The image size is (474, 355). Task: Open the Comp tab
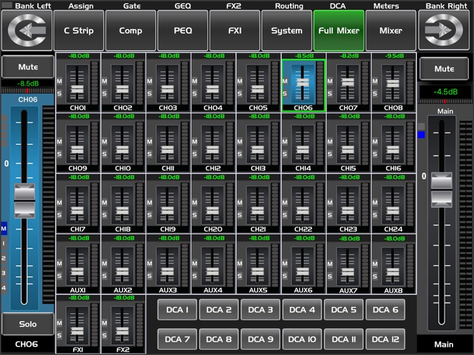tap(131, 30)
